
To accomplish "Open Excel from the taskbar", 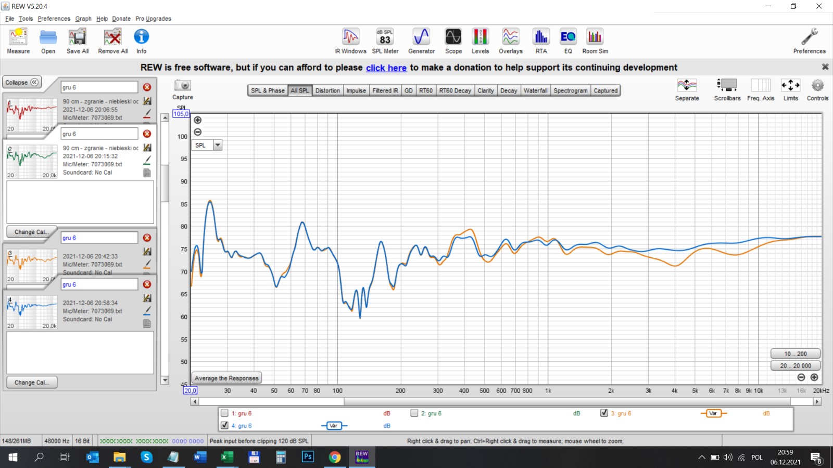I will [x=226, y=457].
